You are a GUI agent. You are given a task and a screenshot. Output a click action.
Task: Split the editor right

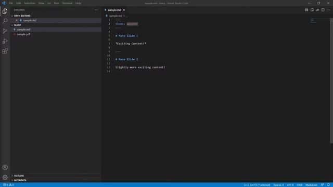[x=323, y=10]
